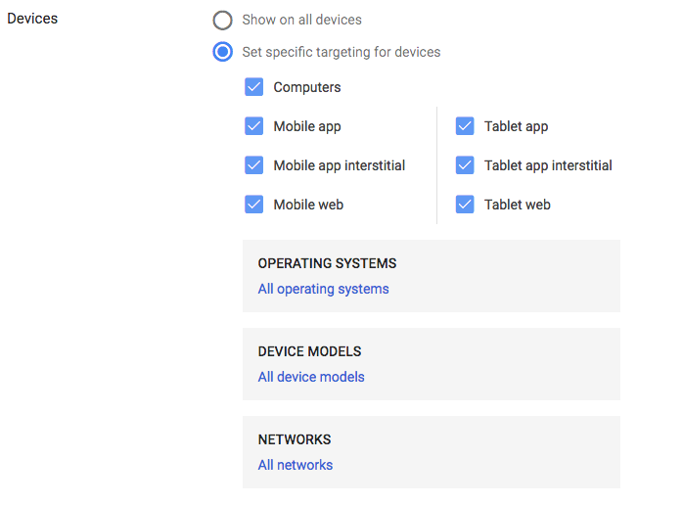Screen dimensions: 683x505
Task: Select the 'Show on all devices' radio button
Action: (x=223, y=21)
